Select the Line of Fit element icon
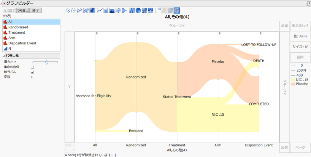This screenshot has width=311, height=157. tap(80, 11)
